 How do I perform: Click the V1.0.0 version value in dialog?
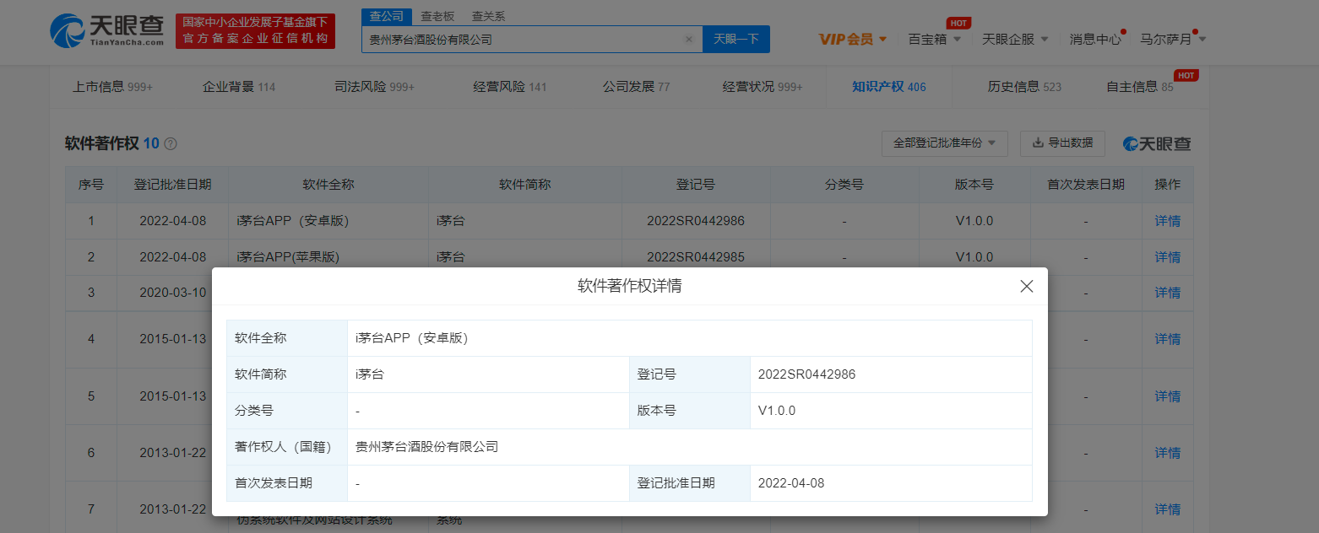777,411
